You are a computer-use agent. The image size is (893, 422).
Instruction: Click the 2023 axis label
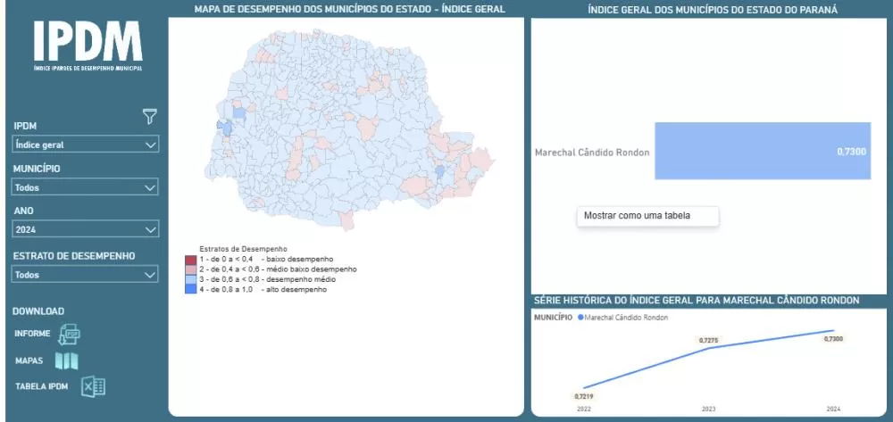(x=709, y=409)
